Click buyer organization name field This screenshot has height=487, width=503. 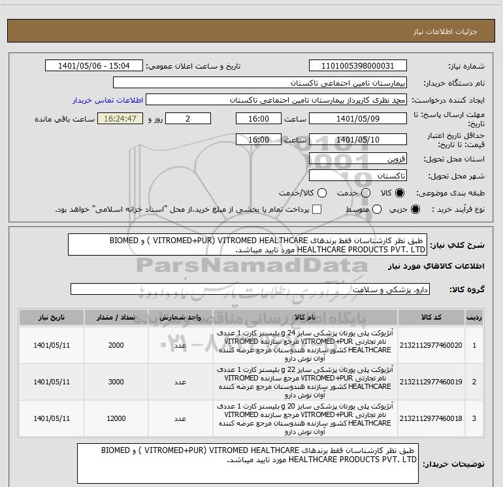260,82
